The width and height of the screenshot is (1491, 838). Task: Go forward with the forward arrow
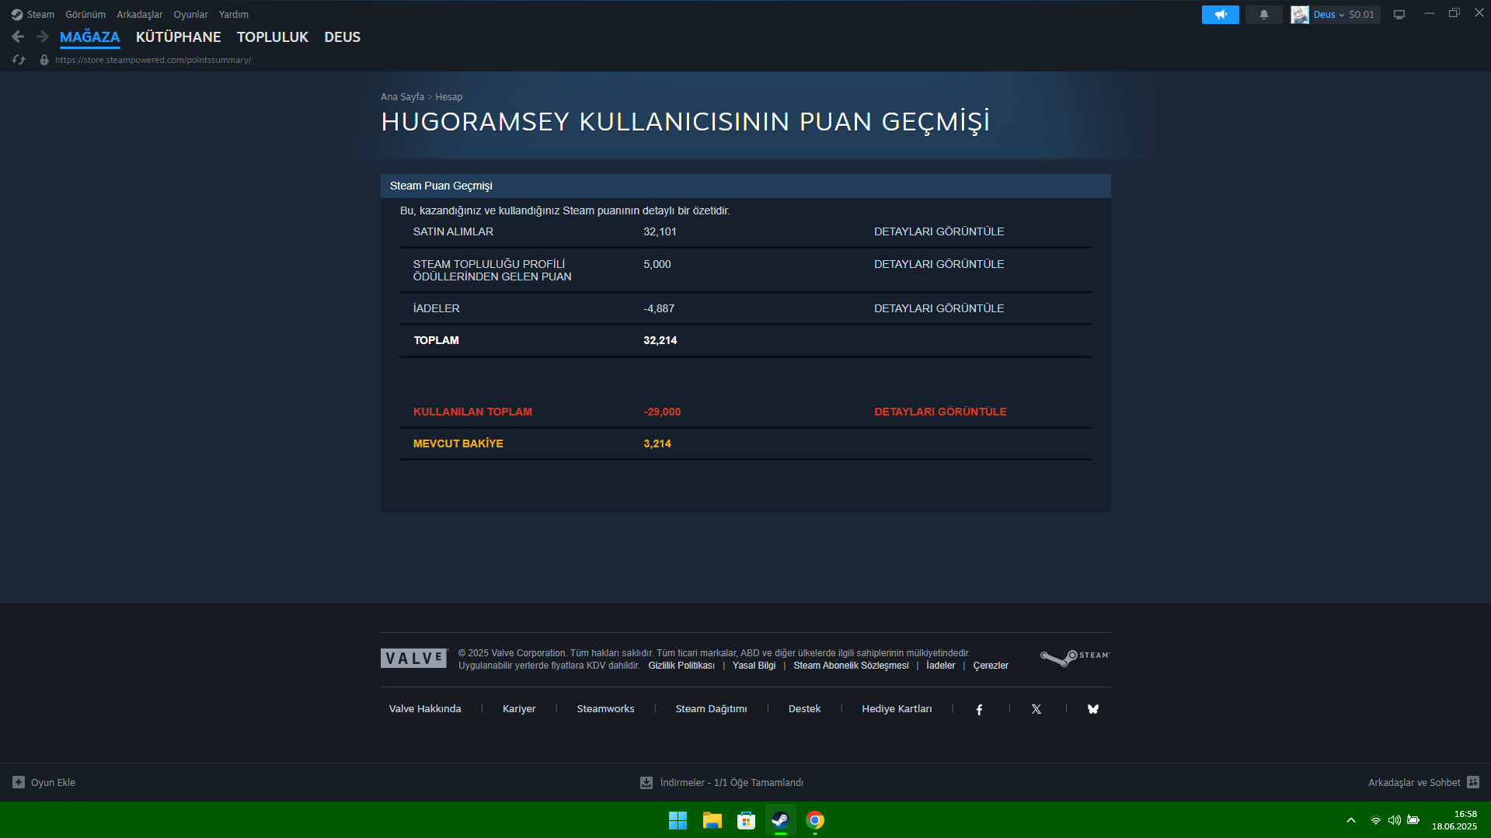point(43,37)
